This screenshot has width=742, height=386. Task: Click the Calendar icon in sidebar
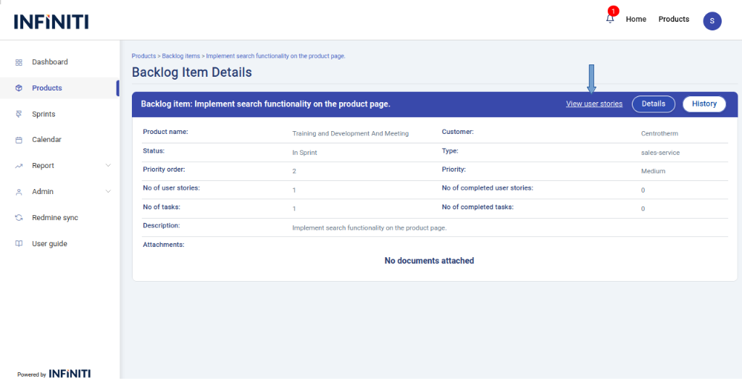(19, 140)
